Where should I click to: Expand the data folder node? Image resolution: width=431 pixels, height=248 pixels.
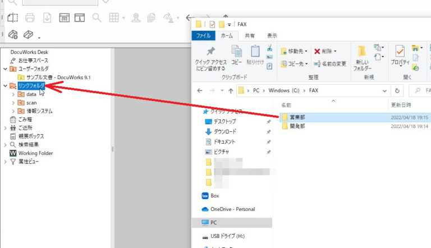[13, 94]
